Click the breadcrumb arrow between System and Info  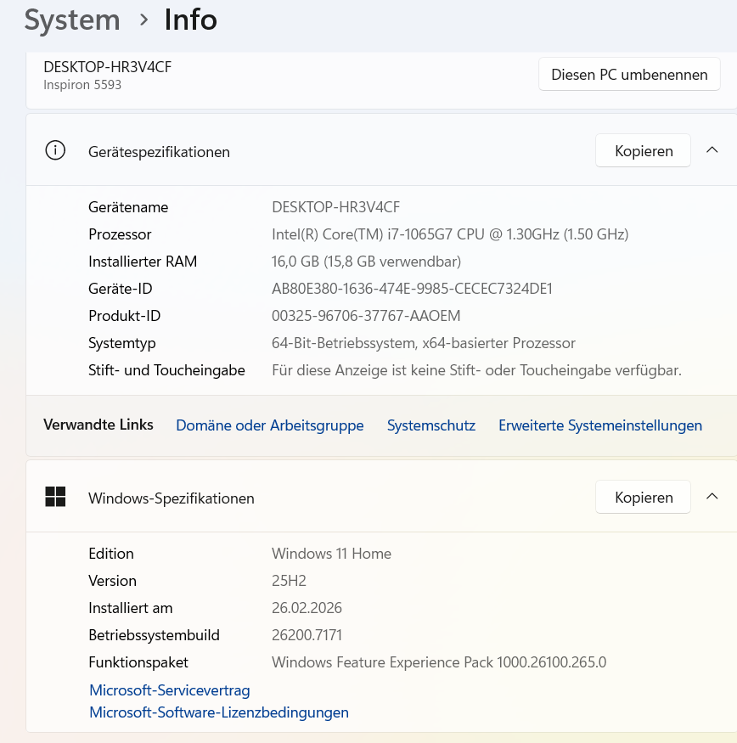[x=143, y=20]
